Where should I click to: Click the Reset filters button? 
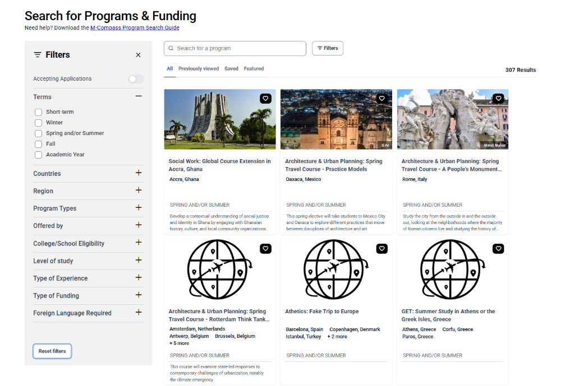pos(52,351)
